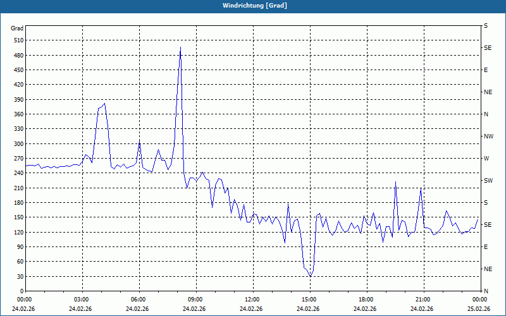Click the 'Grad' unit label above the axis
The height and width of the screenshot is (316, 506).
17,28
